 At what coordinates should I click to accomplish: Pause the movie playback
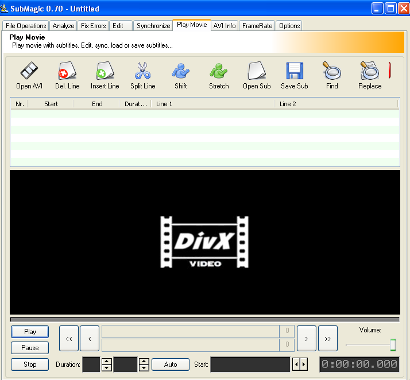[x=30, y=348]
